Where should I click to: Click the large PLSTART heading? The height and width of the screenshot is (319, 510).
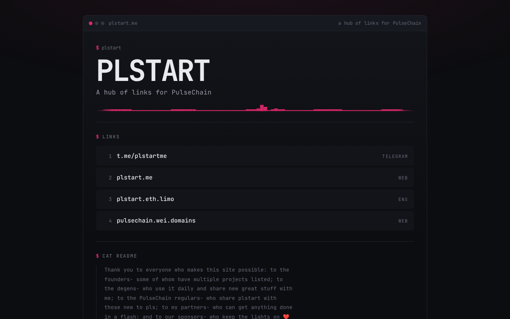point(153,71)
